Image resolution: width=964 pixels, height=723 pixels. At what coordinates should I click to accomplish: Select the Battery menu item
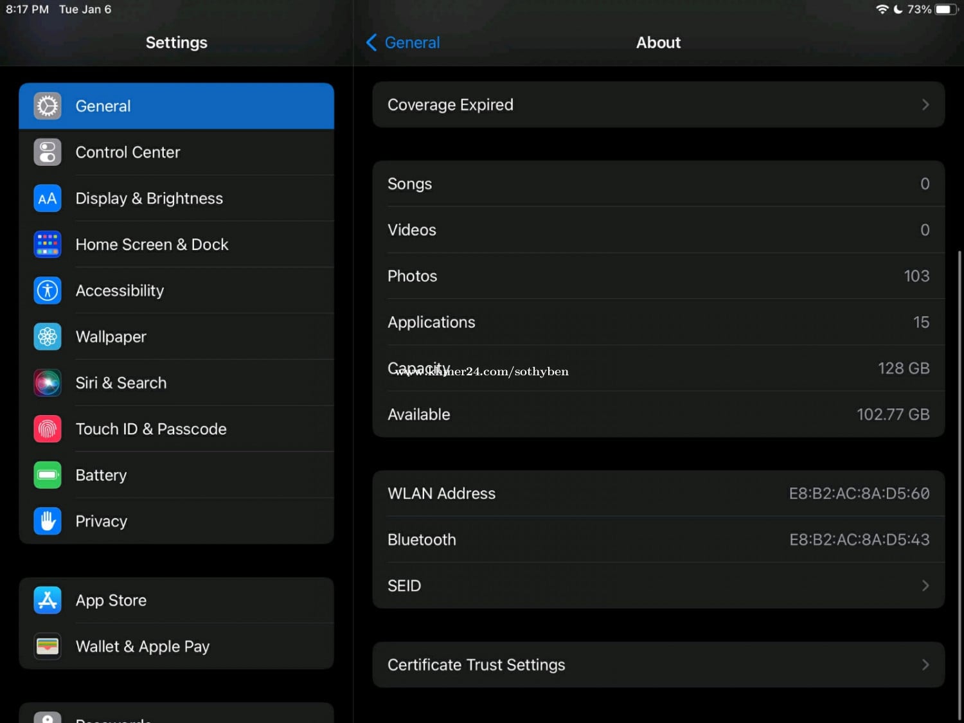click(x=101, y=476)
